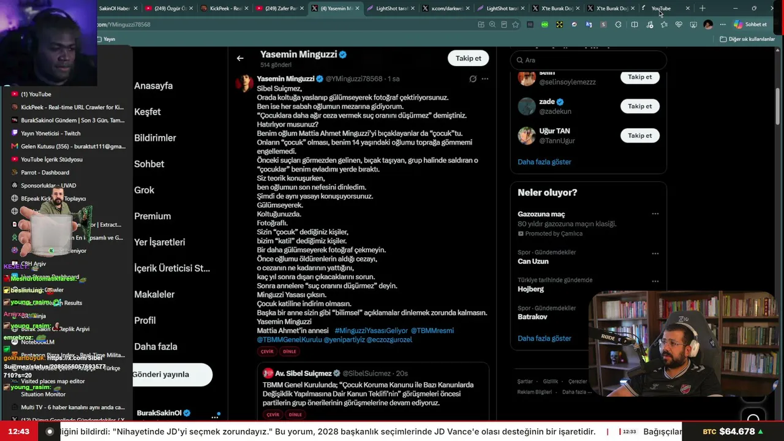The image size is (784, 441).
Task: Open the Batrakov trending topic
Action: 532,317
